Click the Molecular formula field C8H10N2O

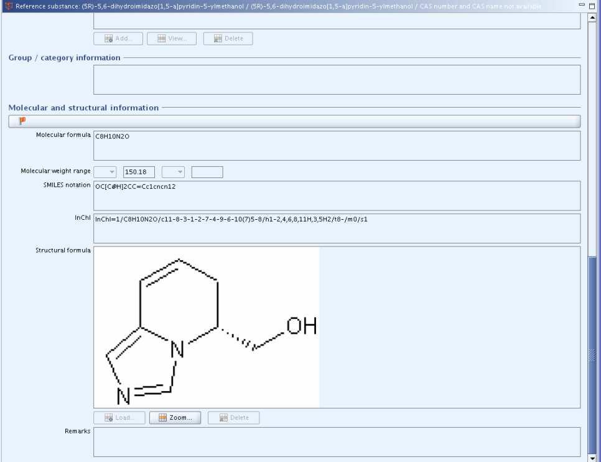337,146
